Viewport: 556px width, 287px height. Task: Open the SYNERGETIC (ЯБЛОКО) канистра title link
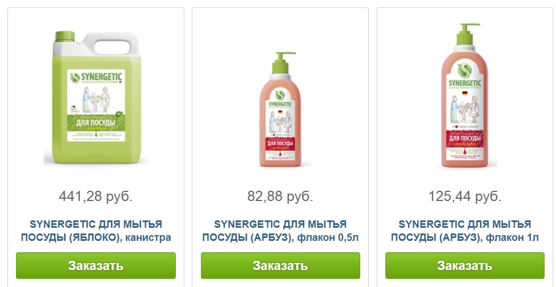[96, 231]
